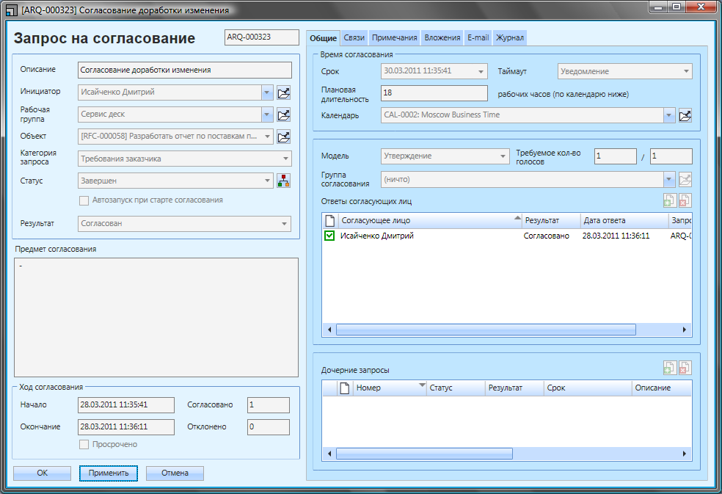Expand the Объект dropdown
722x494 pixels.
[268, 137]
